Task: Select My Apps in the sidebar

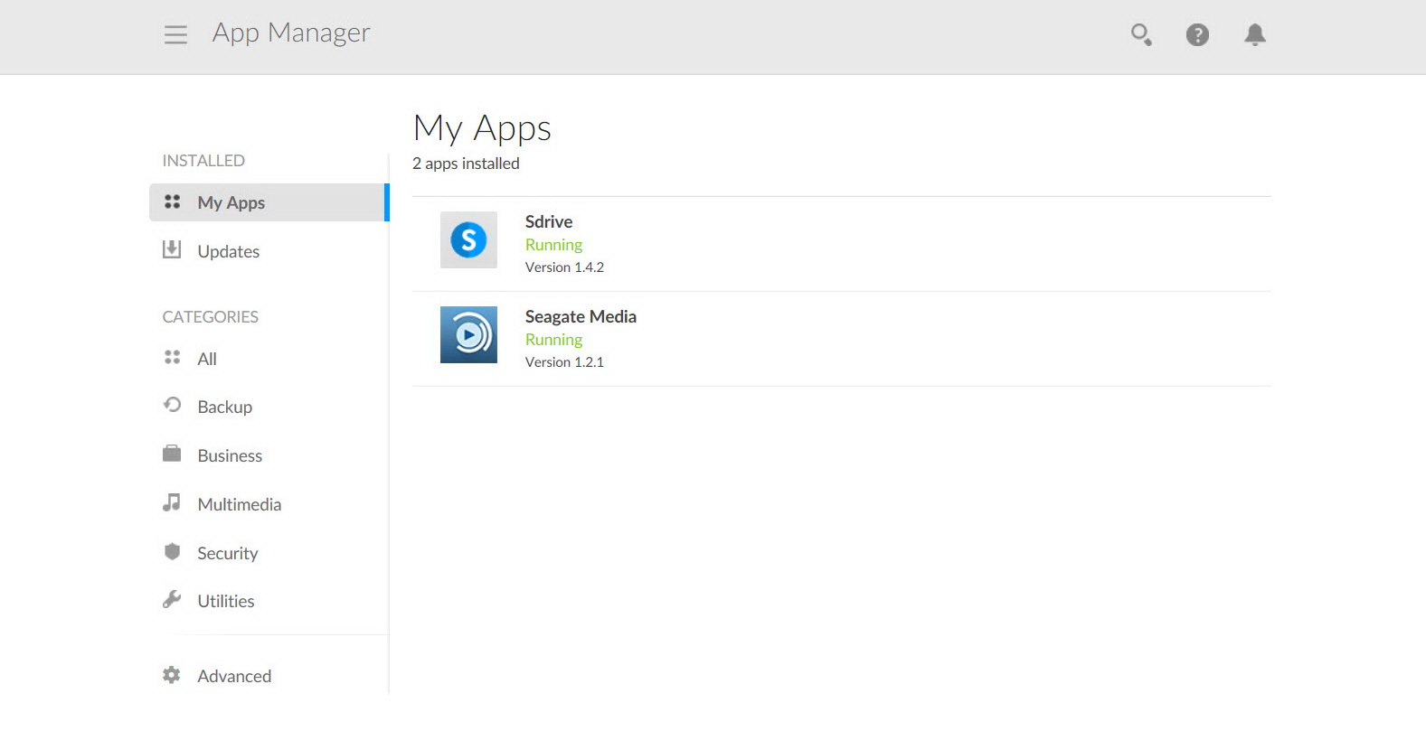Action: click(269, 202)
